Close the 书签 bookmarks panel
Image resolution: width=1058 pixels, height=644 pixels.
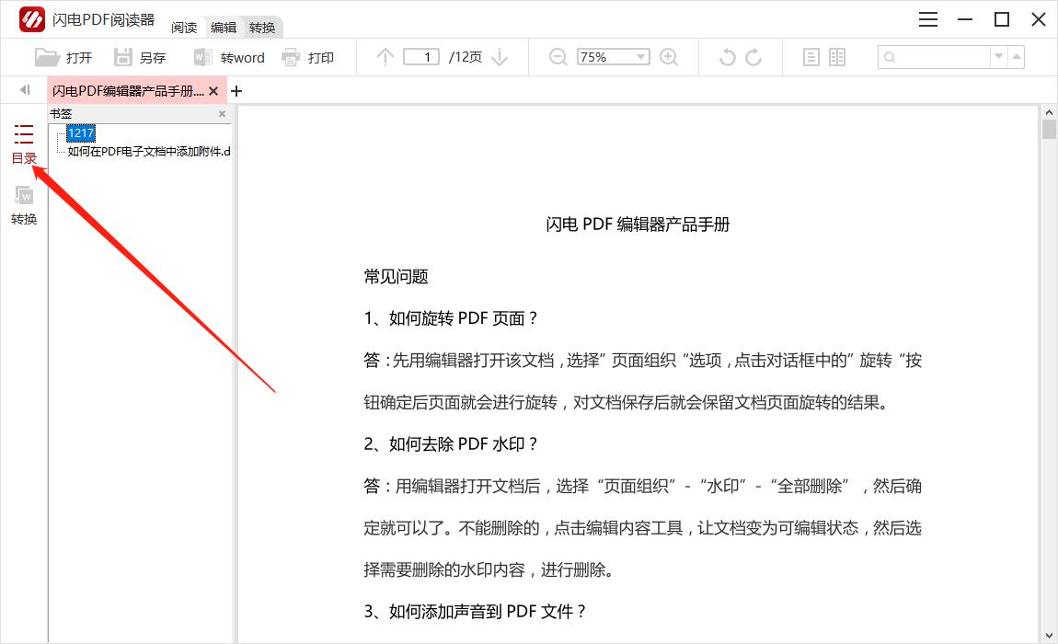click(222, 114)
